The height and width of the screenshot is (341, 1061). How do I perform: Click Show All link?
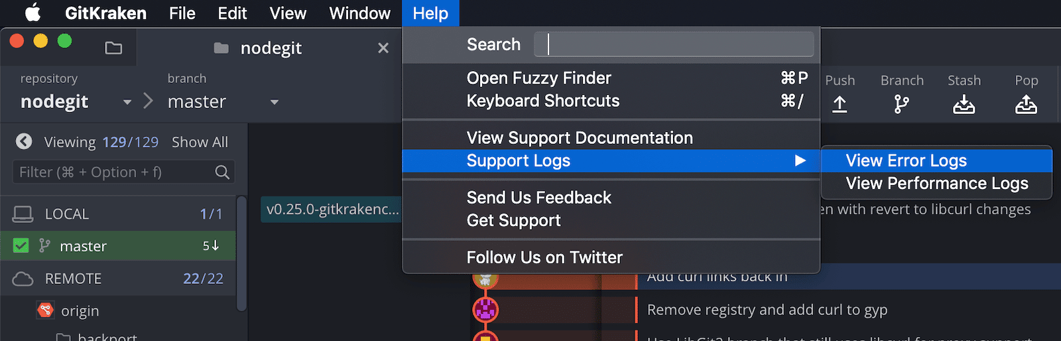(200, 142)
